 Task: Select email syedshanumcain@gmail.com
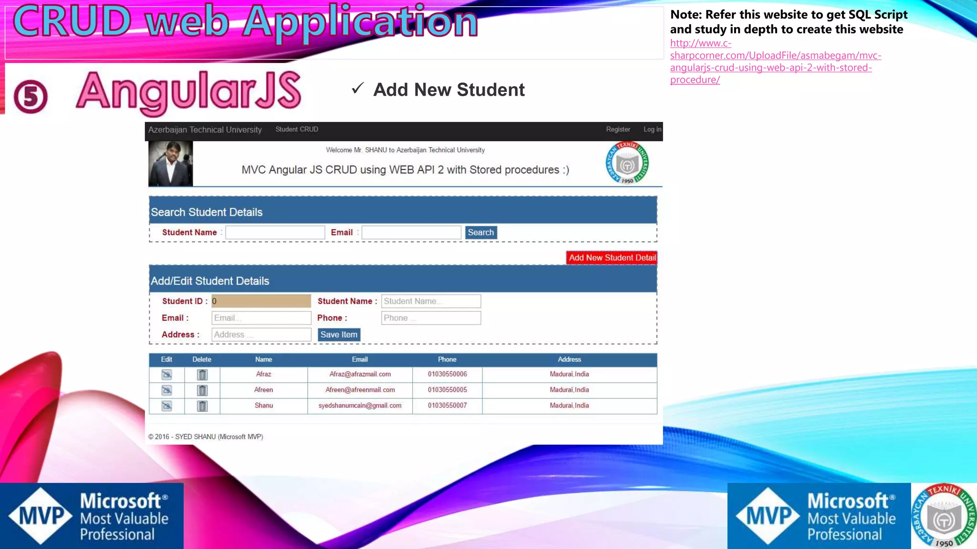(360, 406)
